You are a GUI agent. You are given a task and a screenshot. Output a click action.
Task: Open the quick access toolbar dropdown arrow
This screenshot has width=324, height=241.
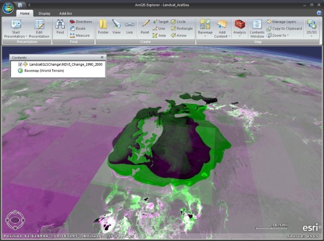[x=29, y=5]
